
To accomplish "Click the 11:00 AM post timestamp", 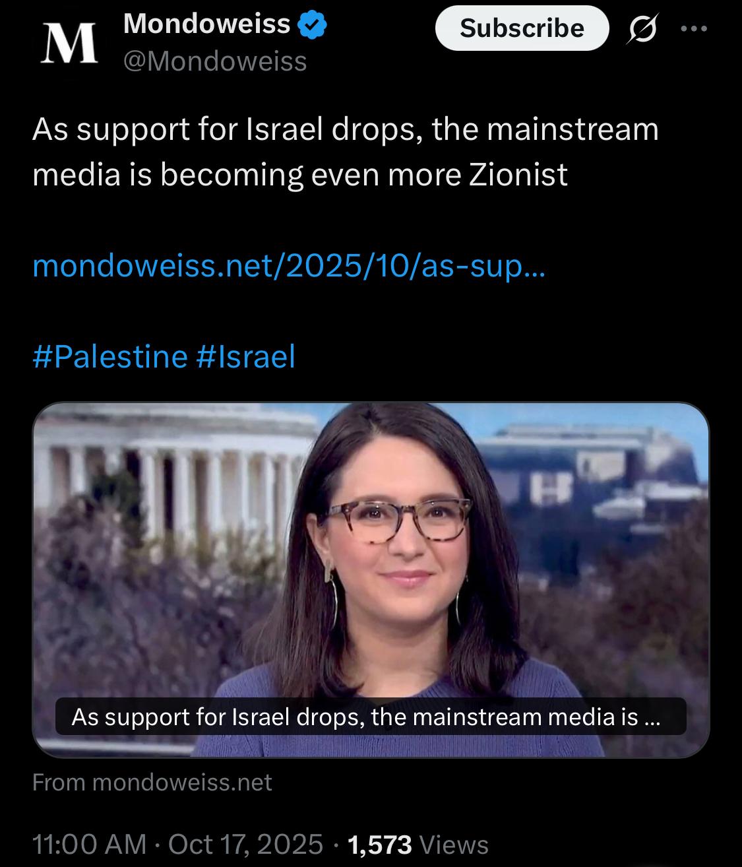I will (x=89, y=844).
